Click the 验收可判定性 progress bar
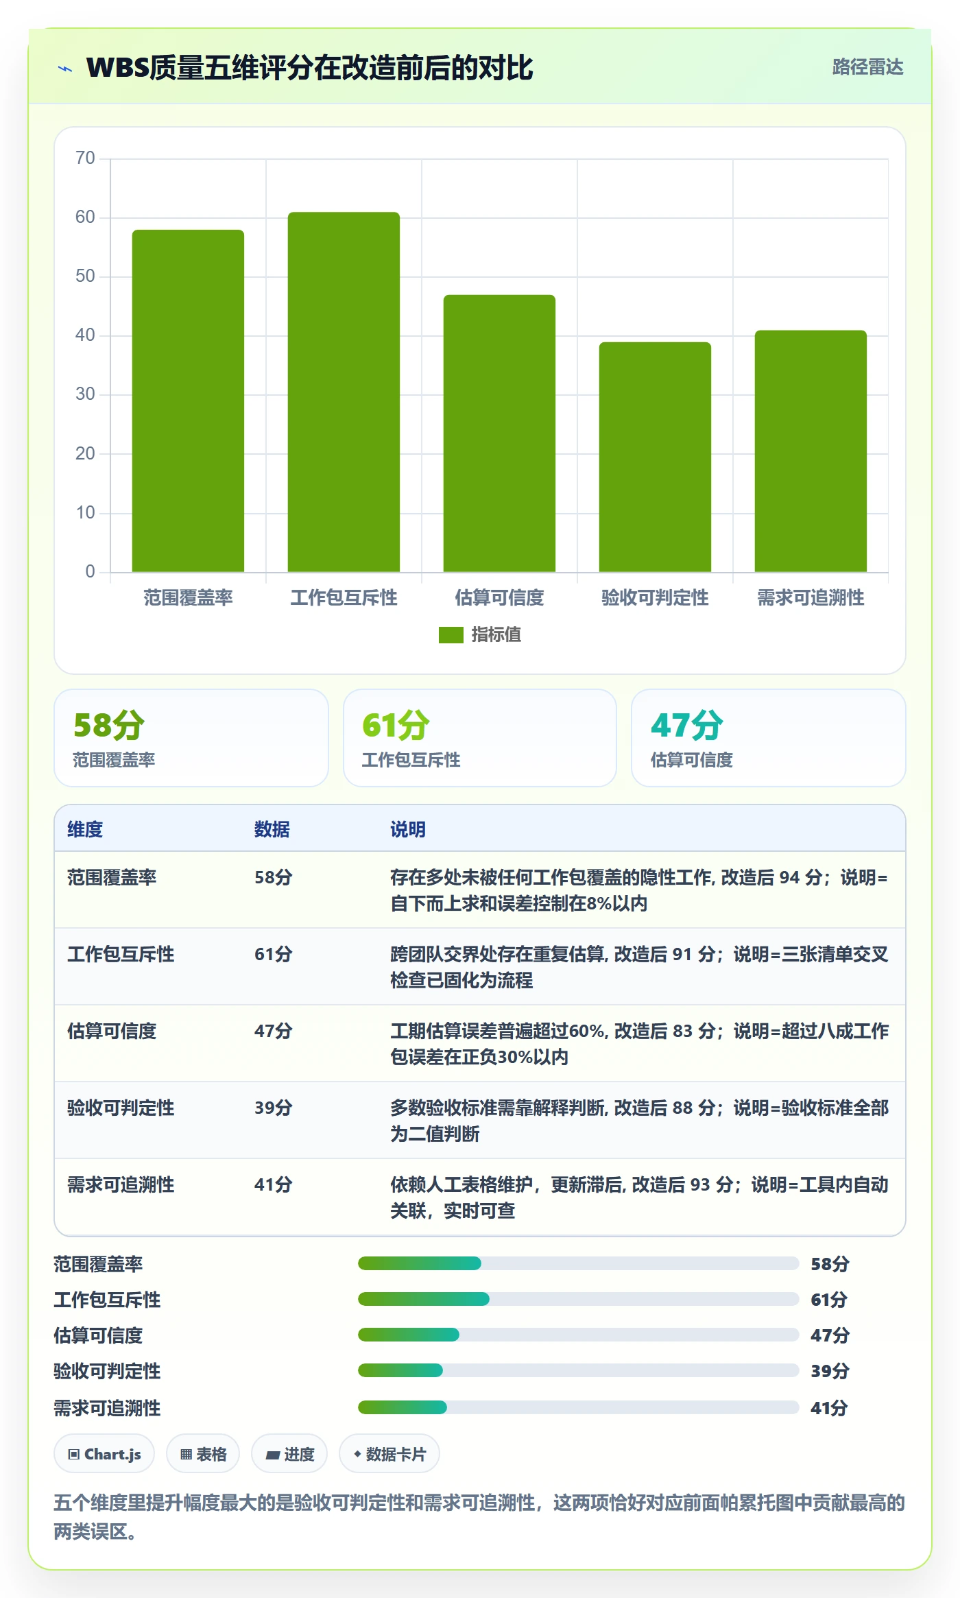960x1598 pixels. click(579, 1370)
